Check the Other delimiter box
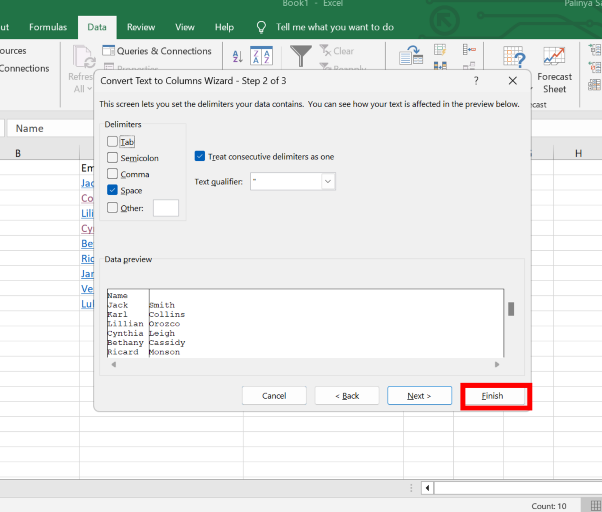Image resolution: width=602 pixels, height=512 pixels. coord(112,208)
